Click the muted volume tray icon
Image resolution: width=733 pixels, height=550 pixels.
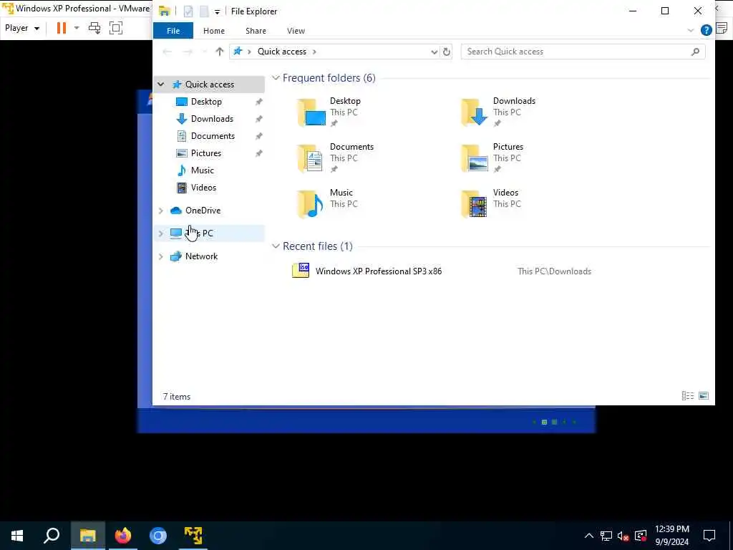point(623,536)
